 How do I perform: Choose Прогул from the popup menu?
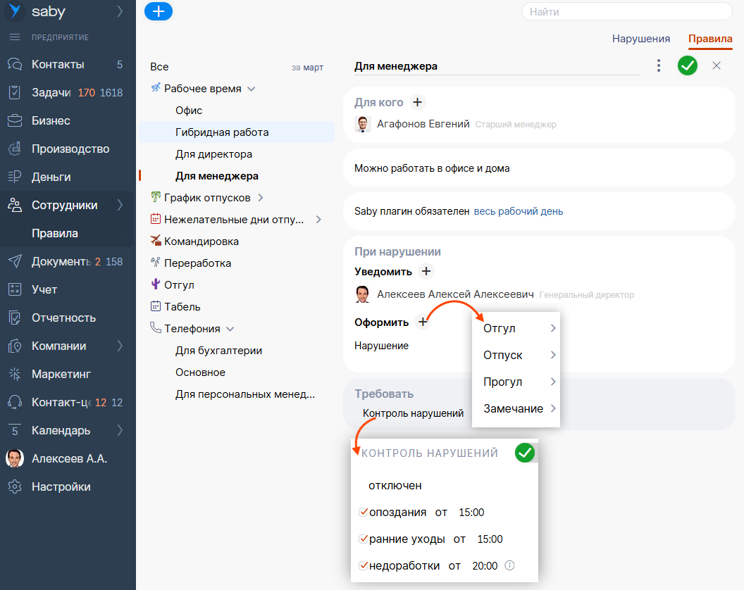[503, 382]
